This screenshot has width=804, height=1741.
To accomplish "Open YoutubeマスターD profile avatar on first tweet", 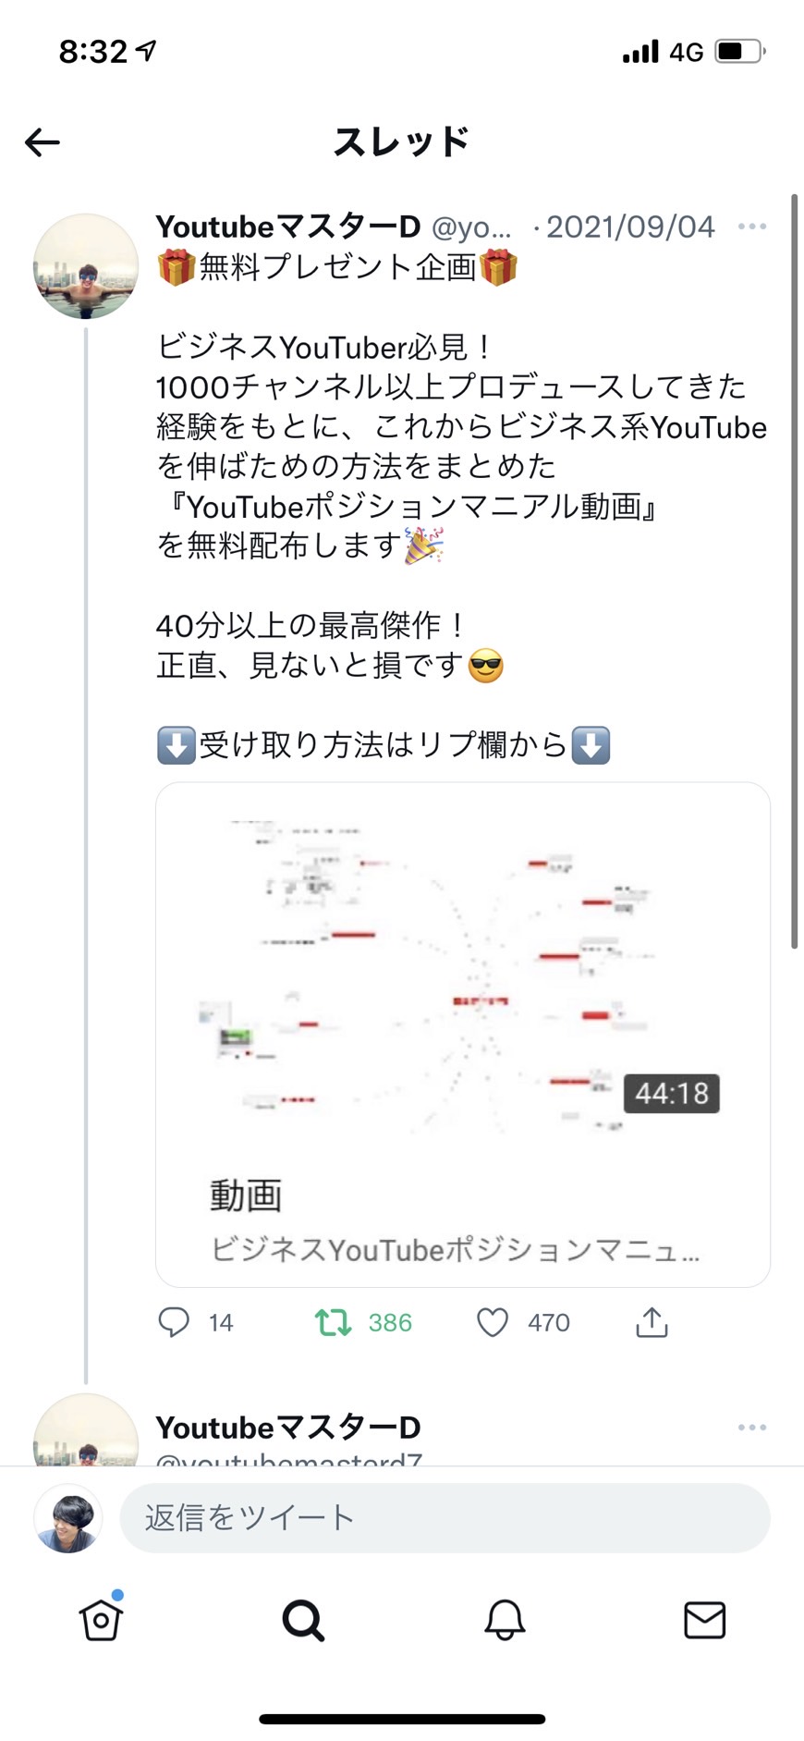I will [86, 267].
